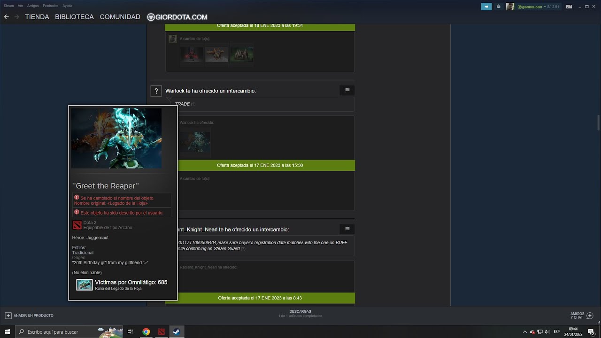The width and height of the screenshot is (601, 338).
Task: Click 'Héroe: Juggernaut' text
Action: click(x=90, y=238)
